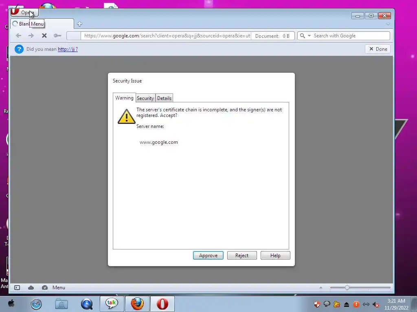Open the password wand key icon

coord(57,36)
